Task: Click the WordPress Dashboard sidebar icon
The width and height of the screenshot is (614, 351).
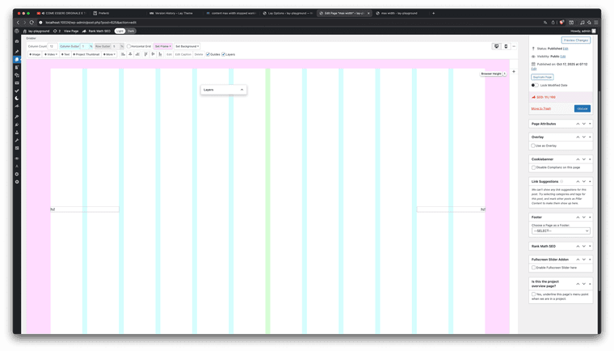Action: [x=17, y=41]
